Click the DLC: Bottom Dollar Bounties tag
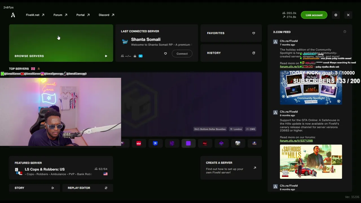This screenshot has height=203, width=361. point(210,129)
